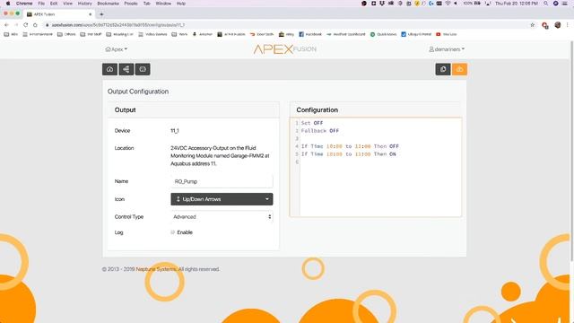Click code line 'Set OFF'

(x=312, y=123)
